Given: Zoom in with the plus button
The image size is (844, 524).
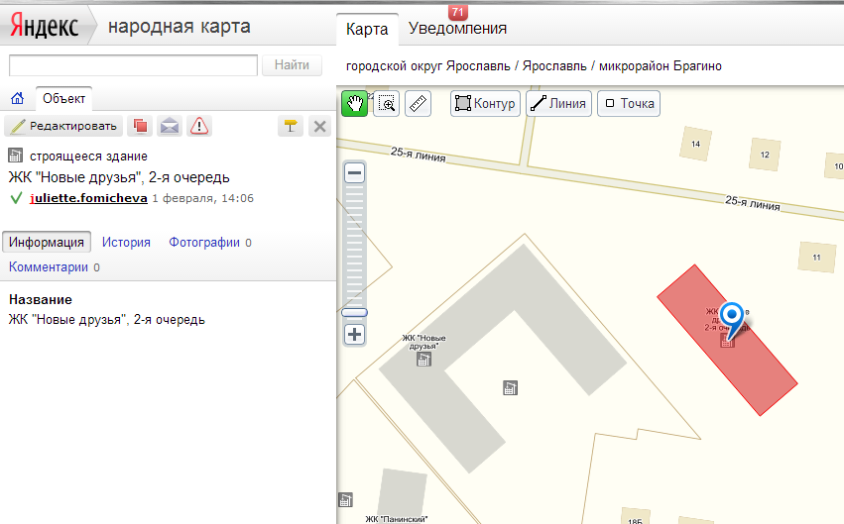Looking at the screenshot, I should coord(354,334).
